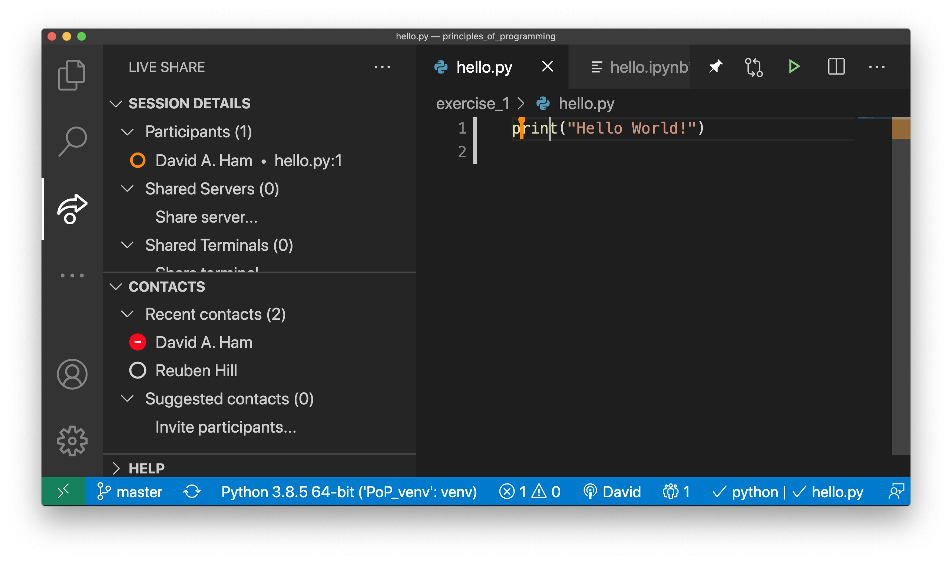Select the Search sidebar icon
This screenshot has height=561, width=952.
click(x=73, y=140)
